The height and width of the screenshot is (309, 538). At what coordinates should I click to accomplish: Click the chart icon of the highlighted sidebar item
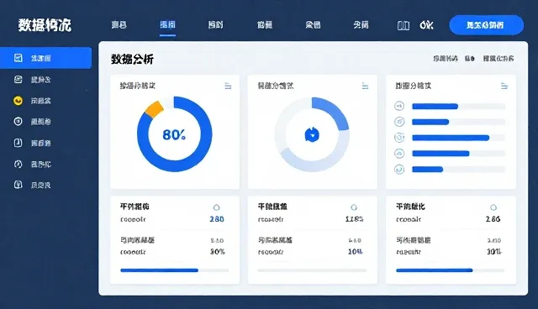[x=18, y=58]
